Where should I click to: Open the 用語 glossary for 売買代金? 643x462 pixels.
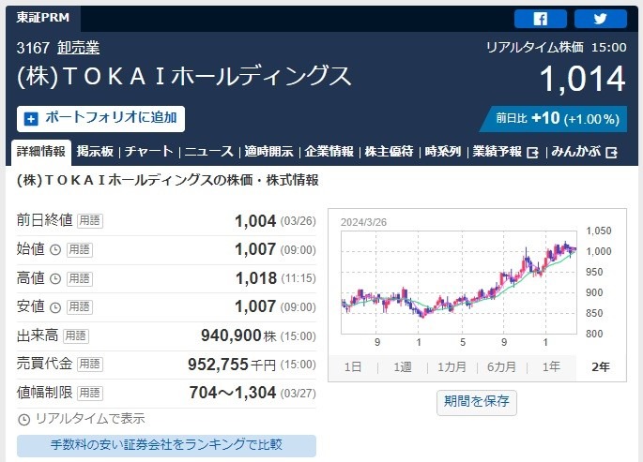[90, 365]
